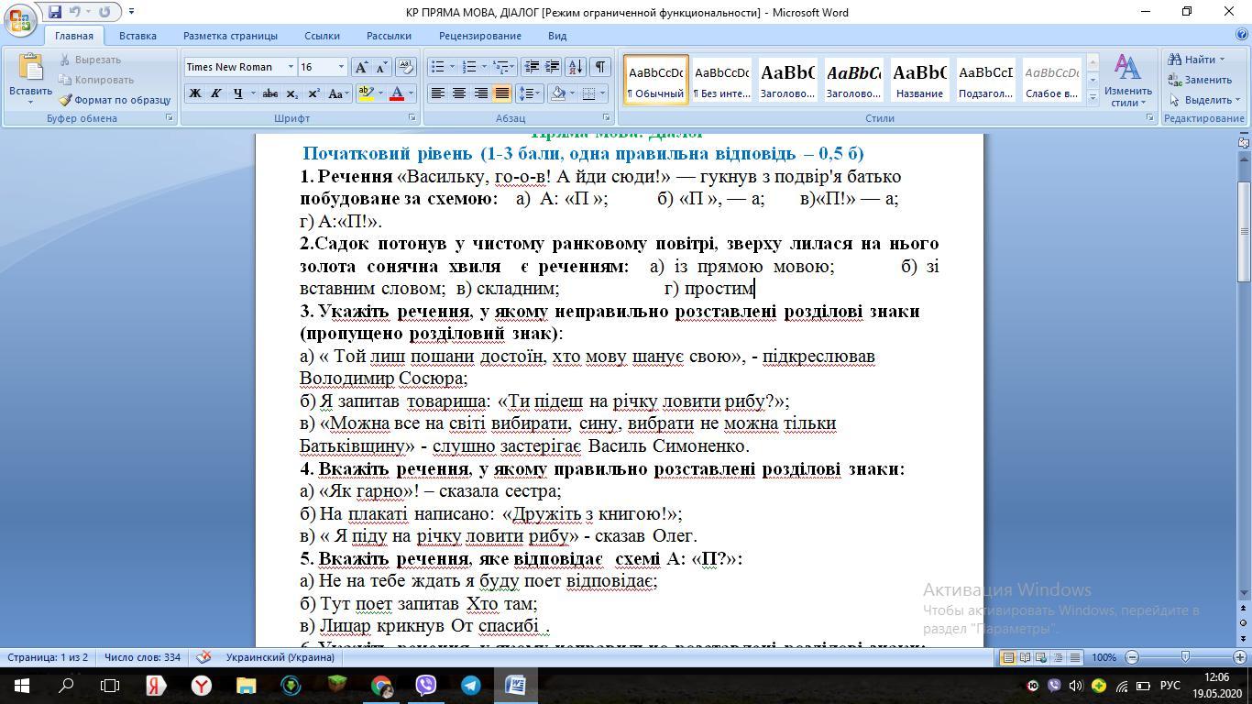Toggle italic text formatting
The image size is (1252, 704).
tap(216, 93)
